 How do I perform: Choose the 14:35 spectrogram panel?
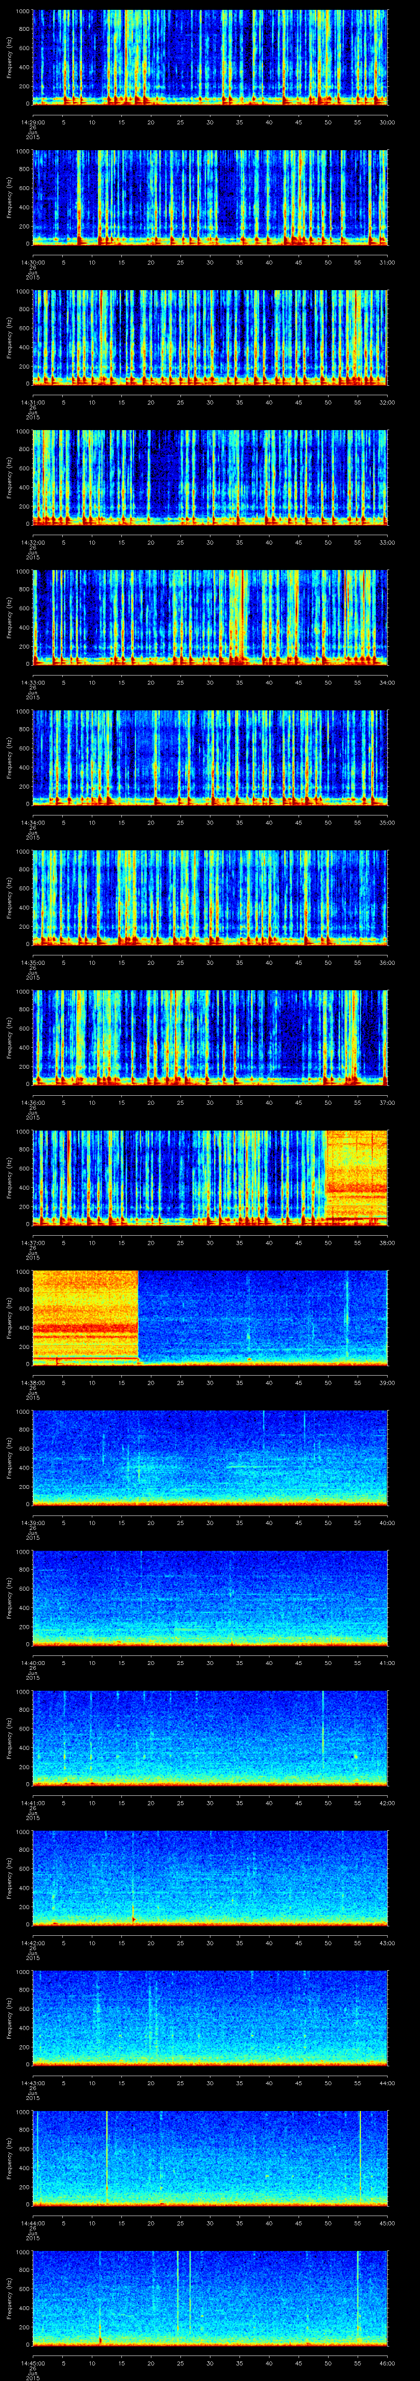(x=210, y=897)
